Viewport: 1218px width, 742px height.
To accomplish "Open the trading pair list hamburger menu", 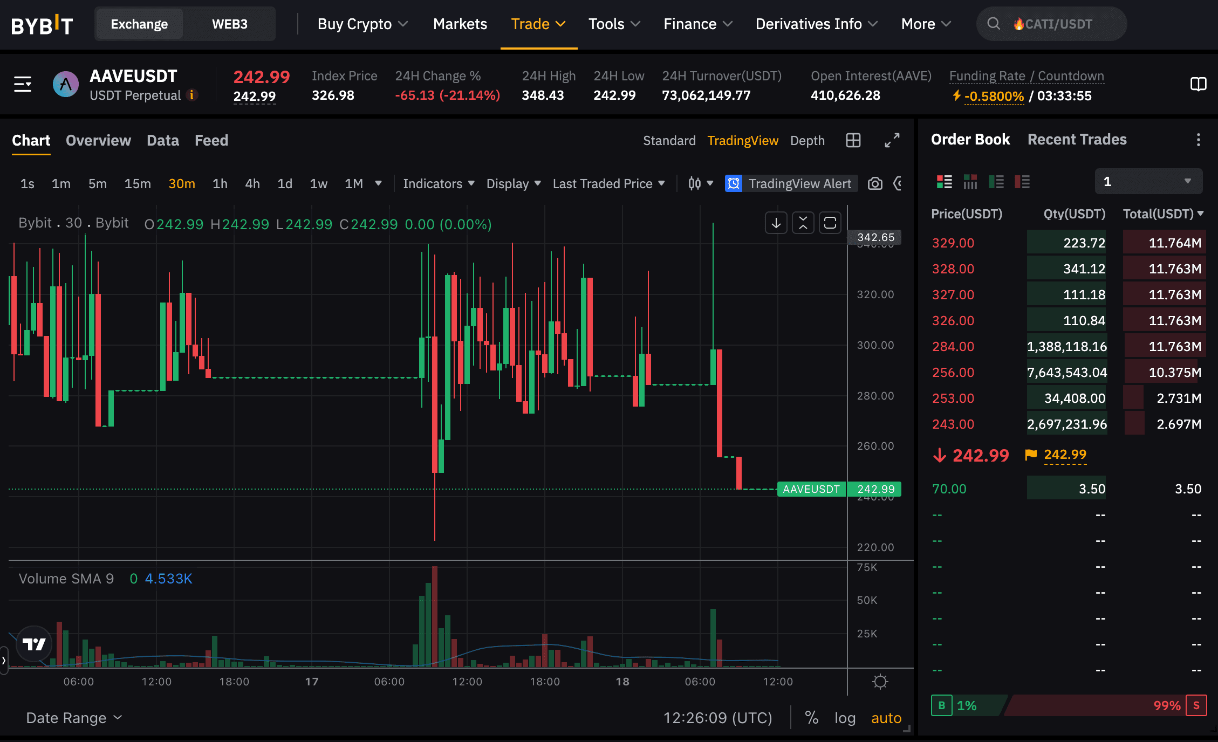I will tap(23, 84).
